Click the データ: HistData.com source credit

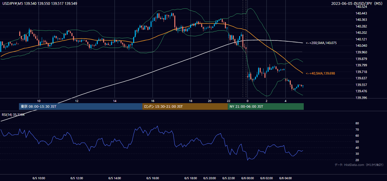[359, 165]
